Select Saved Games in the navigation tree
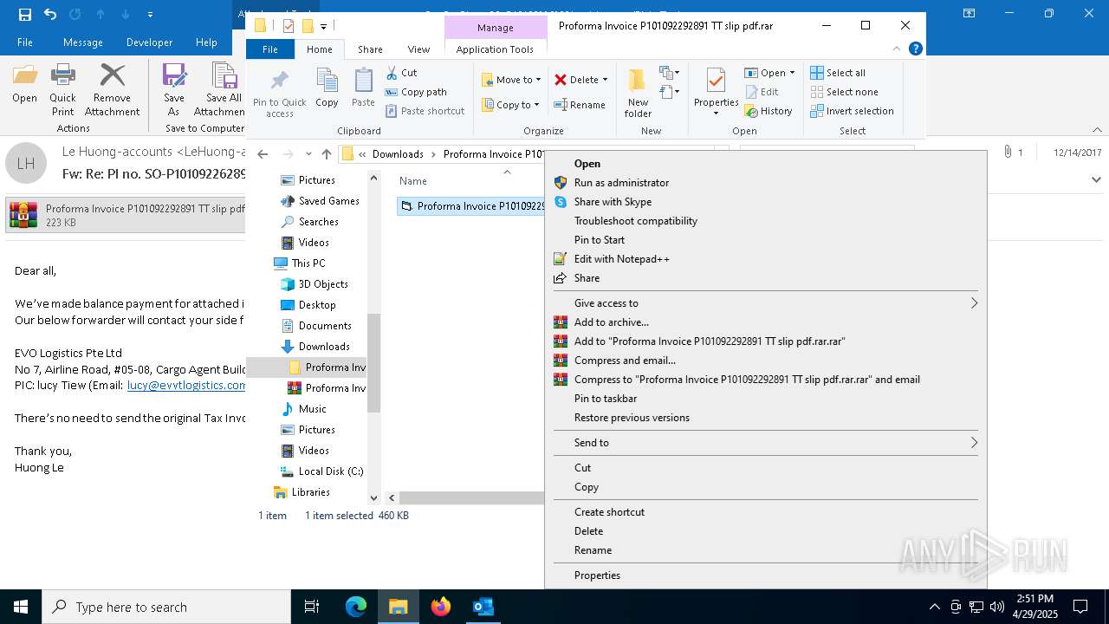This screenshot has height=624, width=1109. [320, 201]
